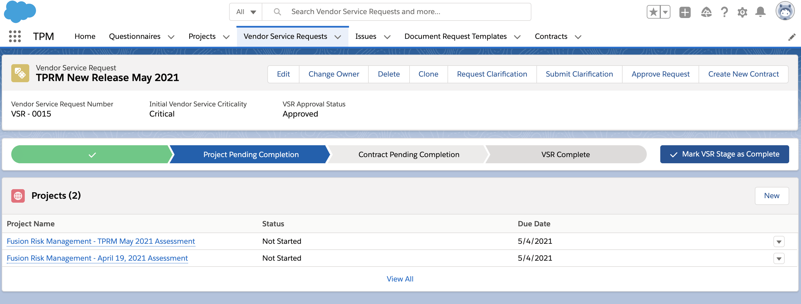The width and height of the screenshot is (801, 304).
Task: Click the Delete button
Action: click(x=389, y=74)
